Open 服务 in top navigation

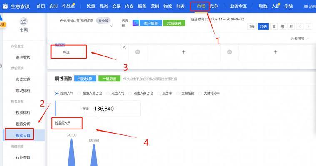142,6
